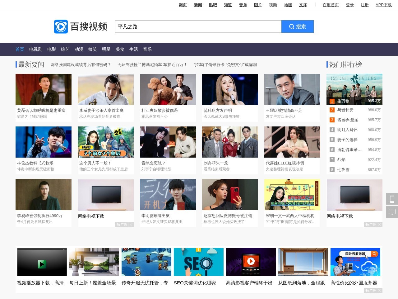
Task: Open the feedback chat icon on right sidebar
Action: point(392,212)
